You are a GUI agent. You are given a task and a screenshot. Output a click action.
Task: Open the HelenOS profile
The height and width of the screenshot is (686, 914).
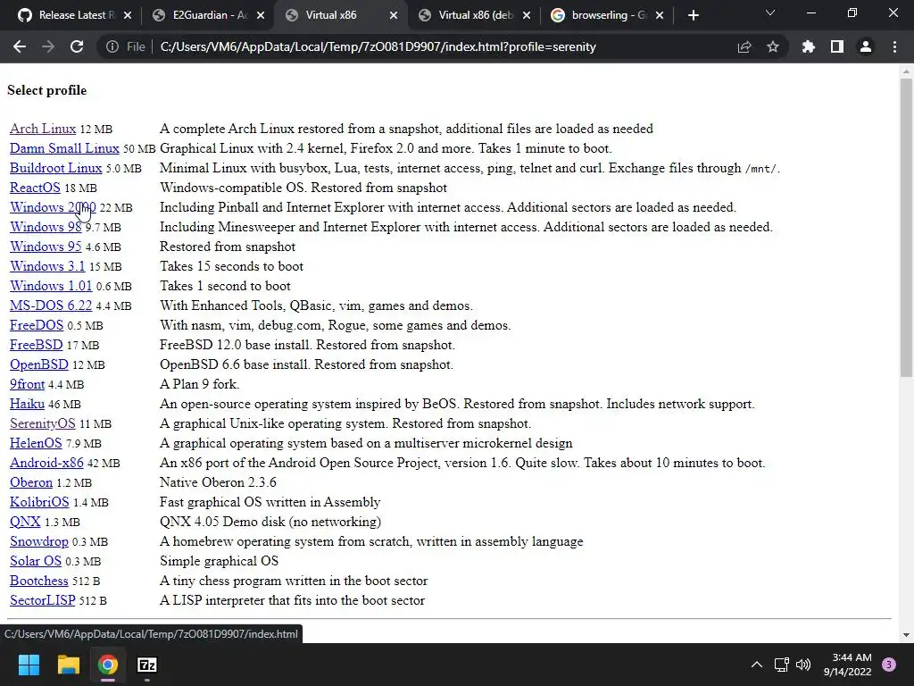36,443
